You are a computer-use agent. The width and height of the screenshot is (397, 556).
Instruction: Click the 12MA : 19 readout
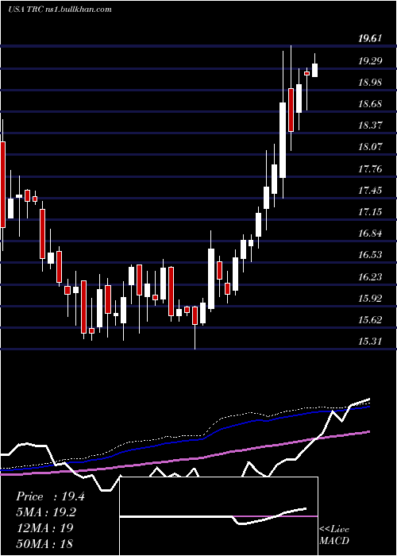(44, 527)
